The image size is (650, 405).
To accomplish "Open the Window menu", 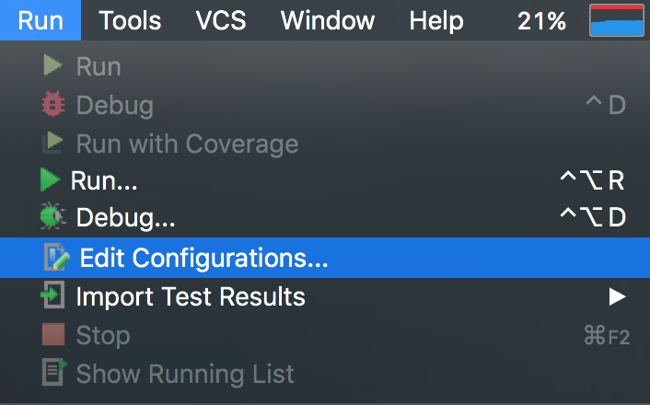I will point(327,20).
